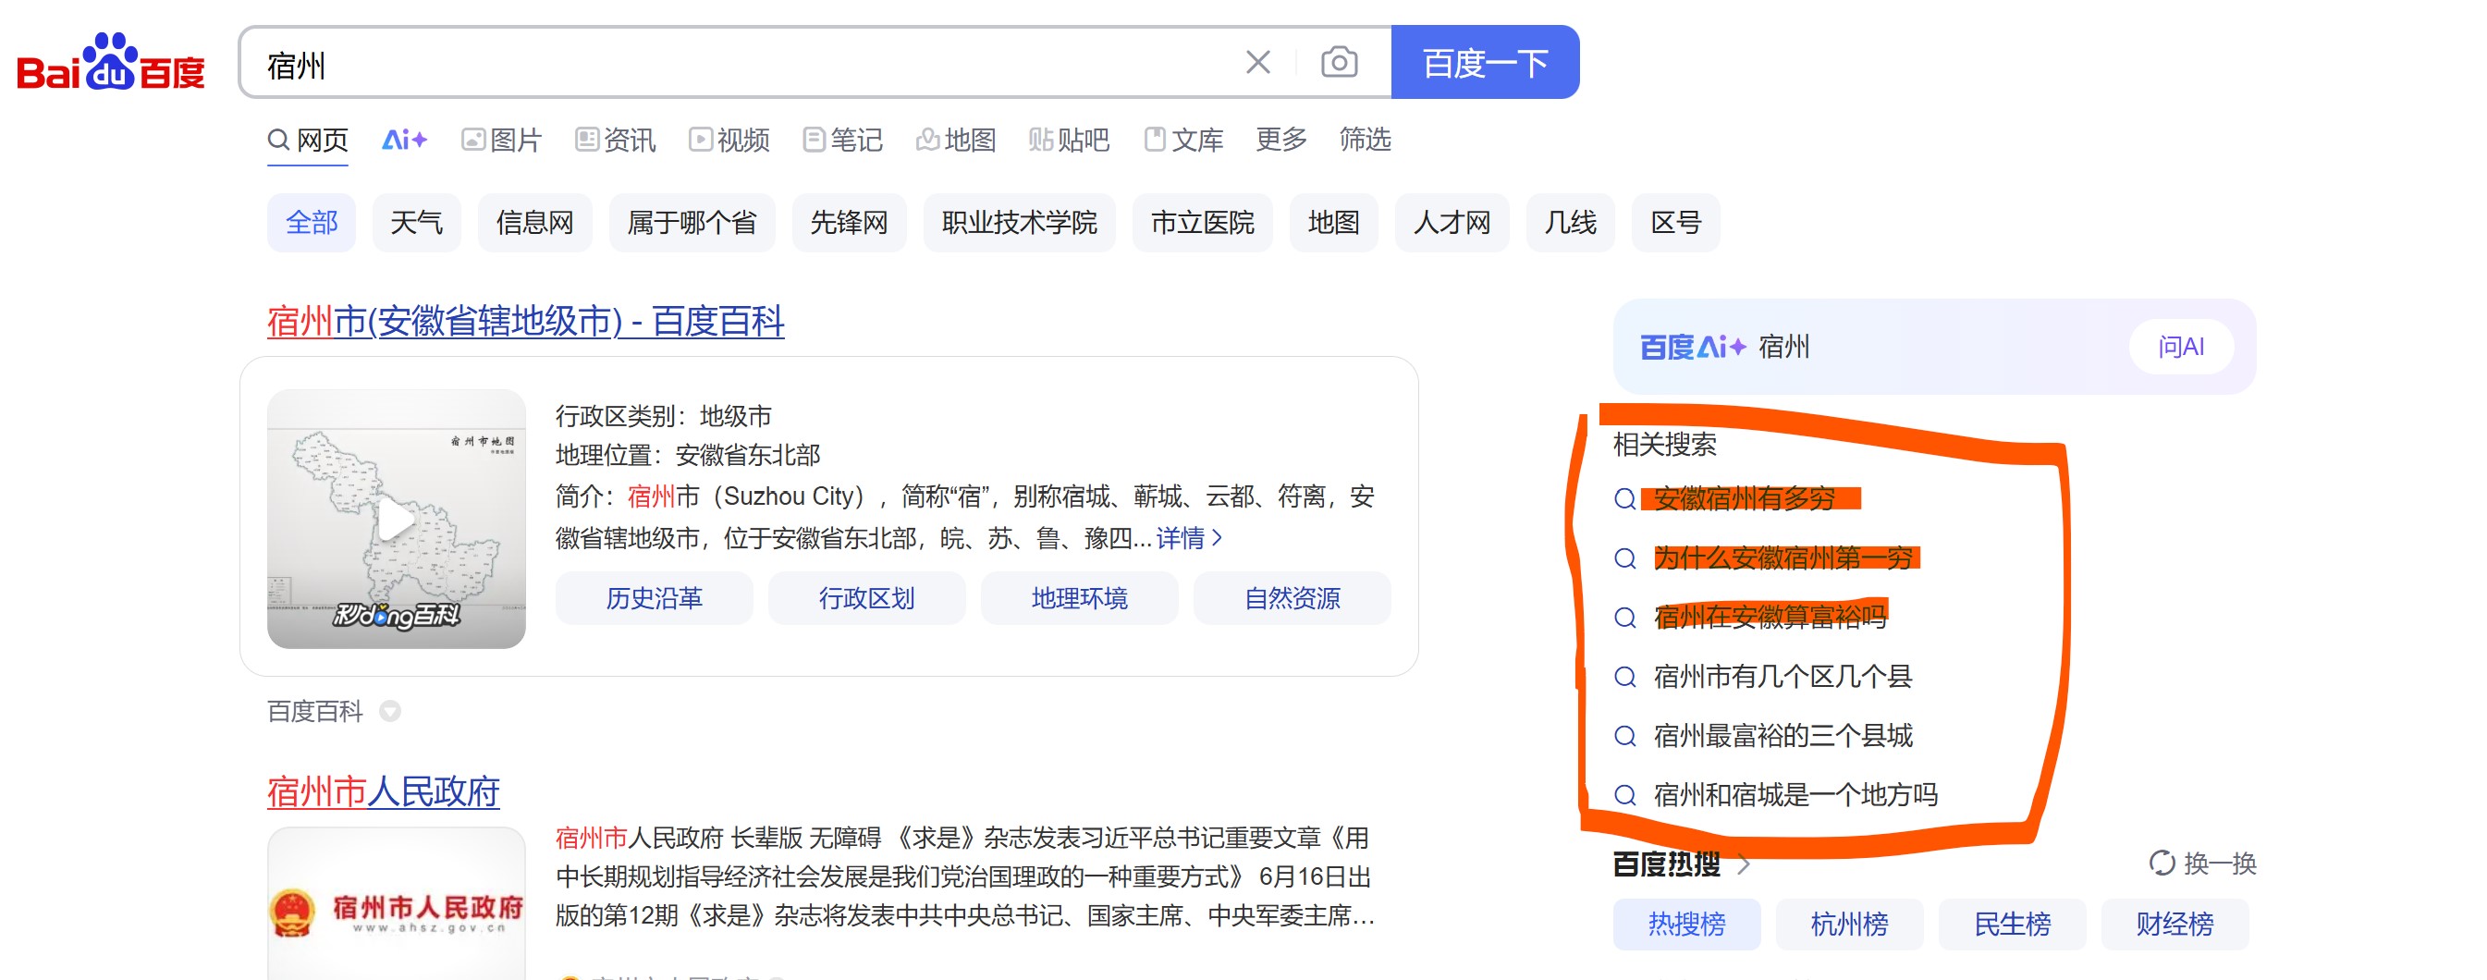Select the 财经榜 tab
Viewport: 2487px width, 980px height.
[2175, 924]
